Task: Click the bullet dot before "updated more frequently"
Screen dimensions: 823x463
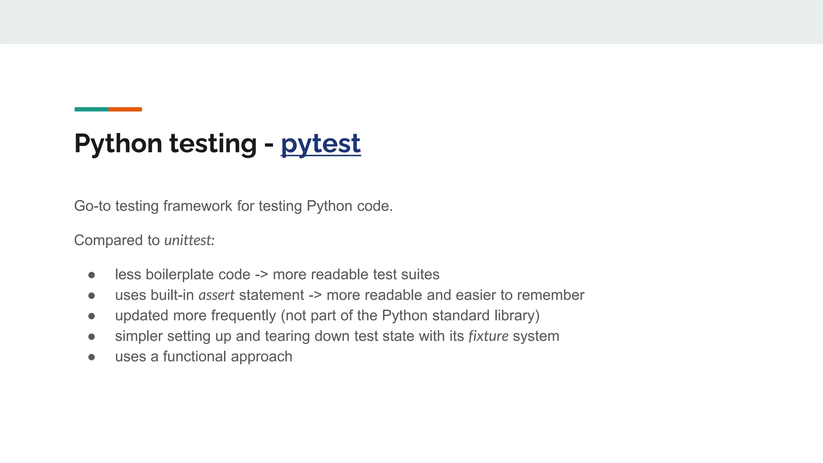Action: [x=92, y=316]
